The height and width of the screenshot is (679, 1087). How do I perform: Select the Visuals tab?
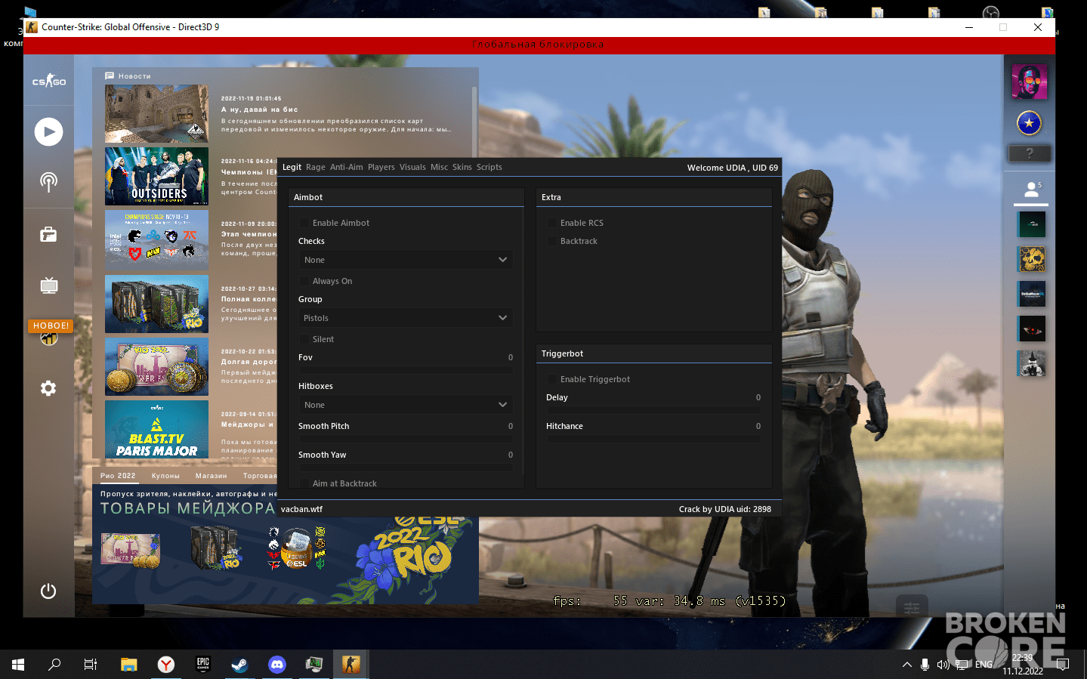(412, 168)
